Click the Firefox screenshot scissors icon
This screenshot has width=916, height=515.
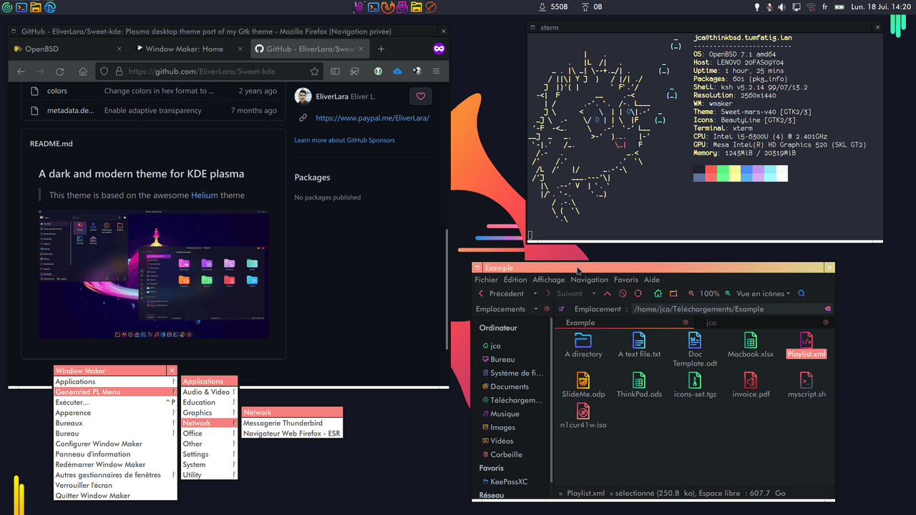pyautogui.click(x=354, y=72)
